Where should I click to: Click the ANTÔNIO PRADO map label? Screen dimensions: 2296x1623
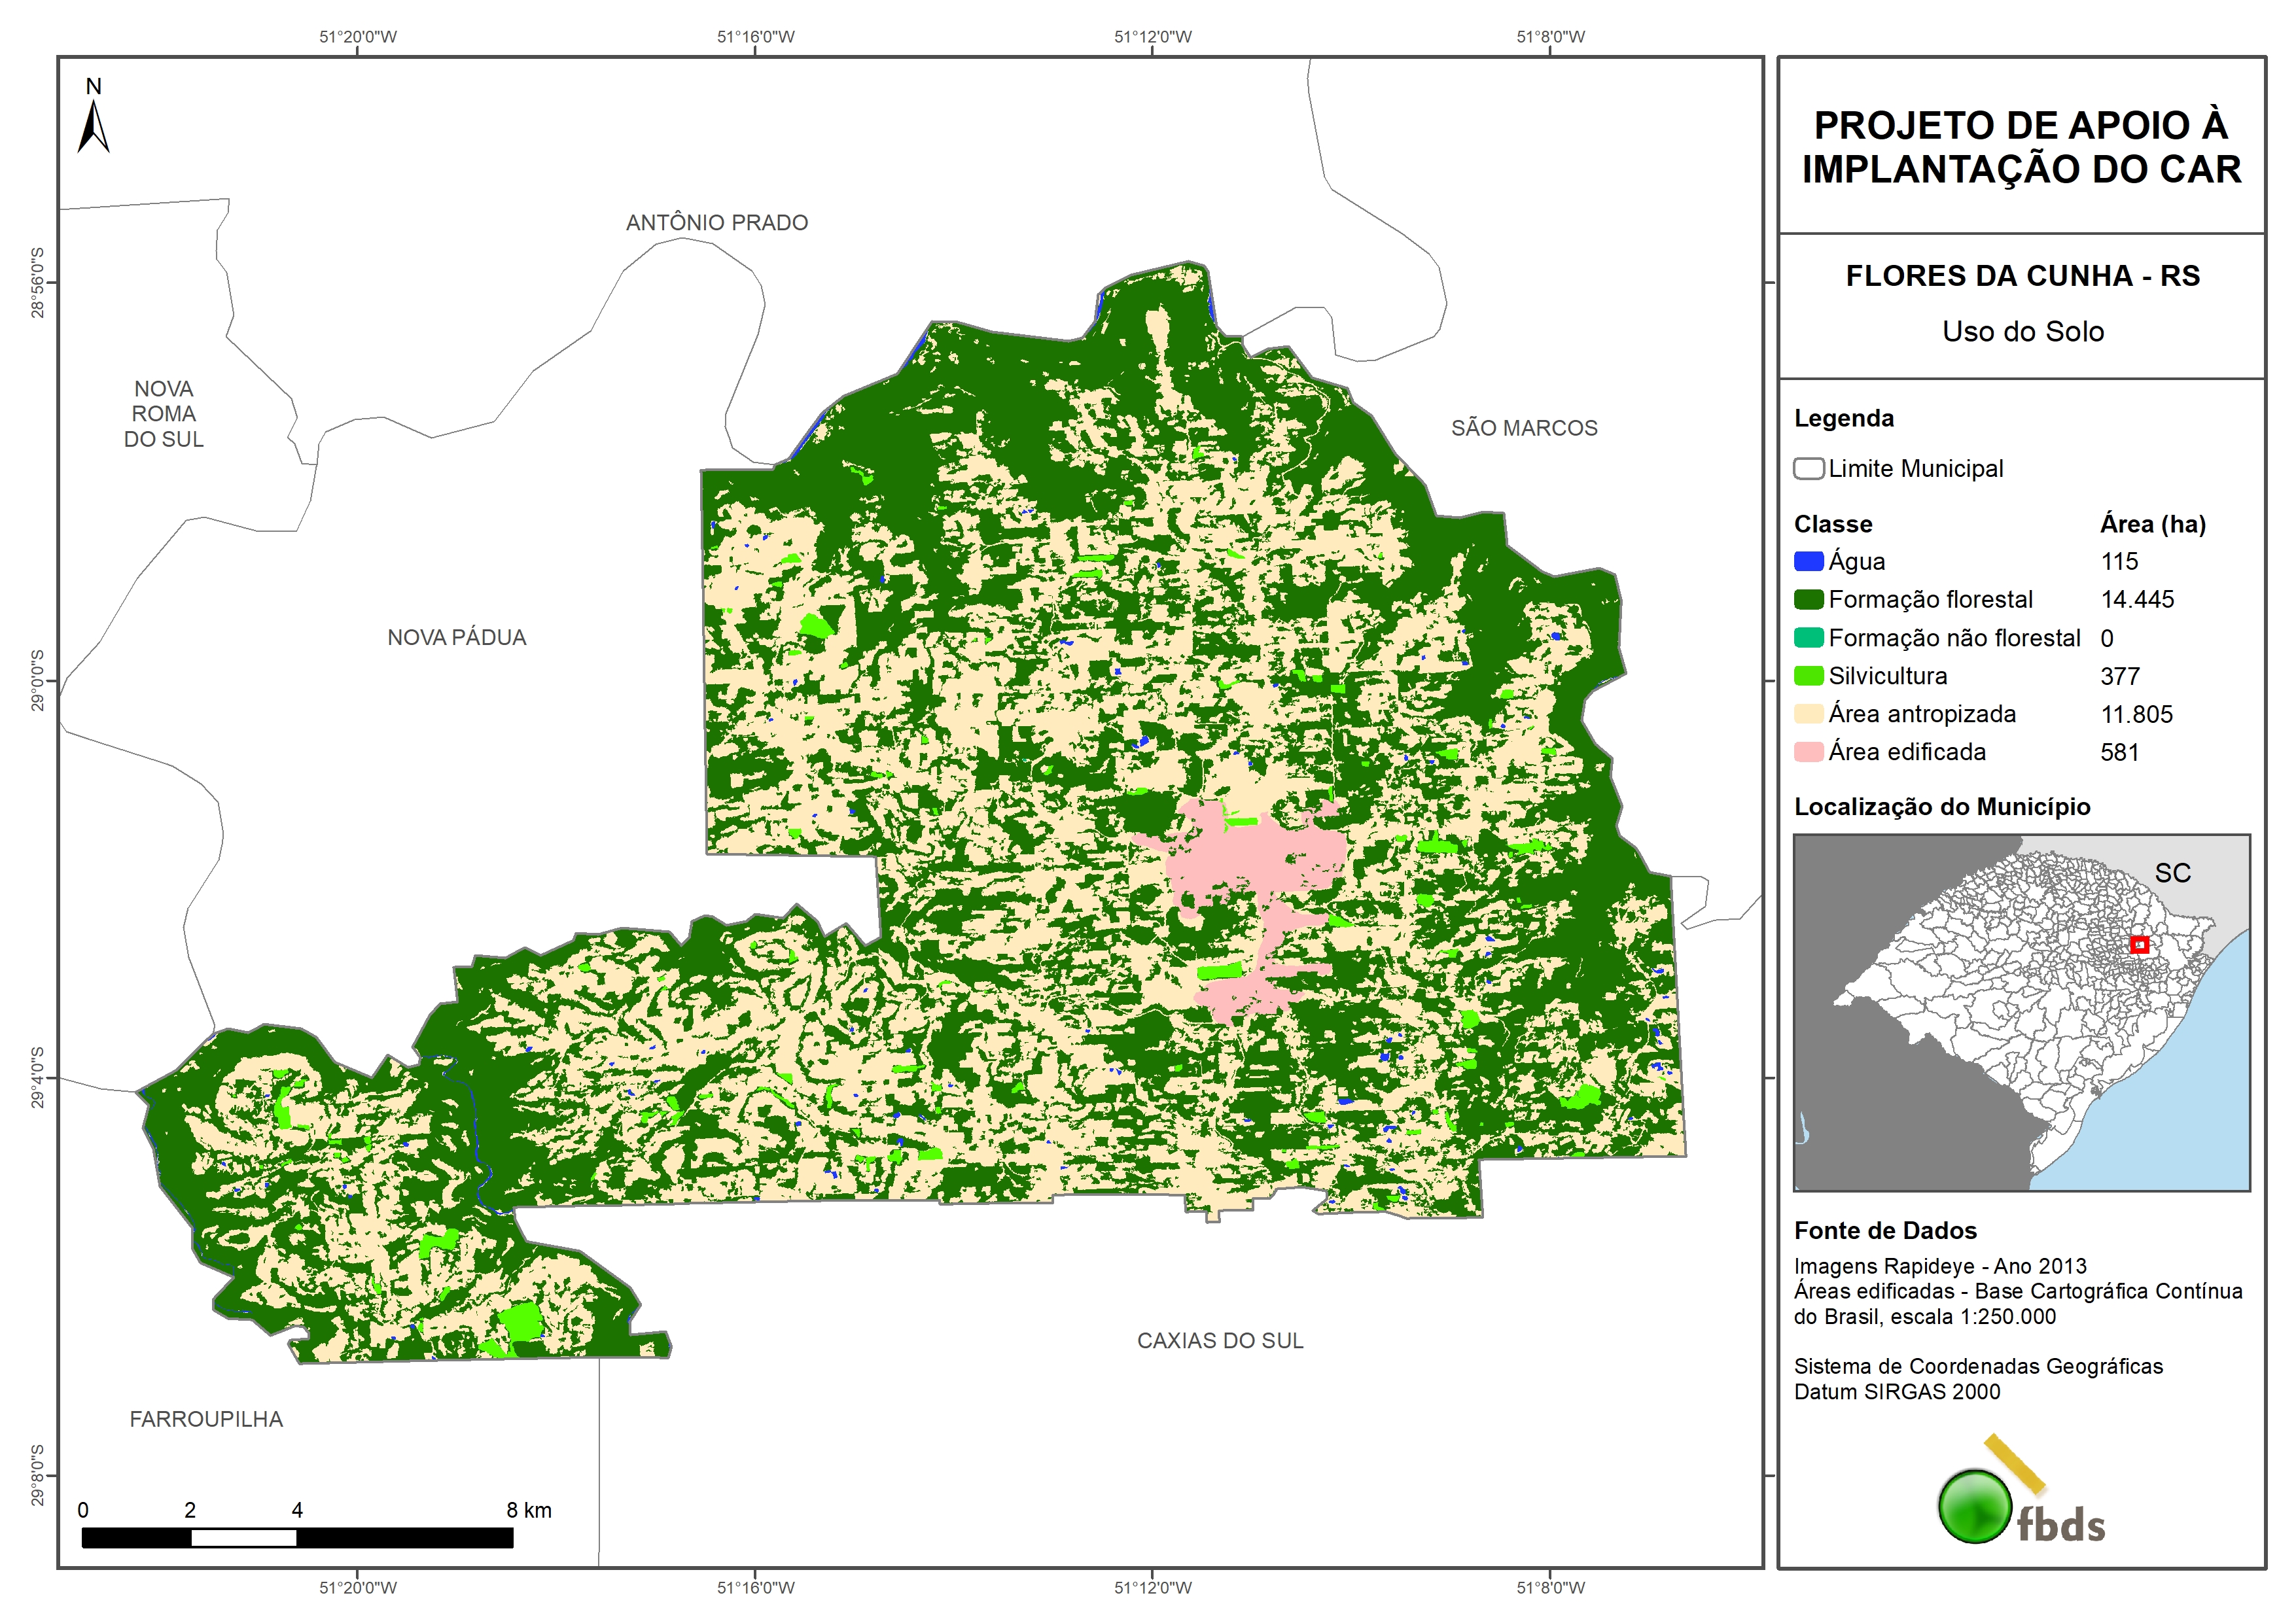click(716, 222)
